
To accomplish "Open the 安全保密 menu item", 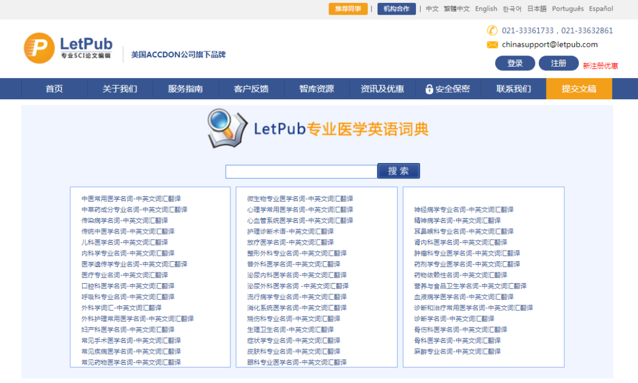I will click(x=448, y=89).
